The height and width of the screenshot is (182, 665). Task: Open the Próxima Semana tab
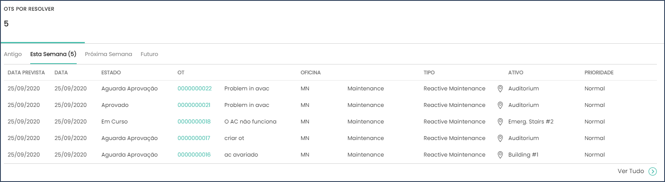coord(109,54)
